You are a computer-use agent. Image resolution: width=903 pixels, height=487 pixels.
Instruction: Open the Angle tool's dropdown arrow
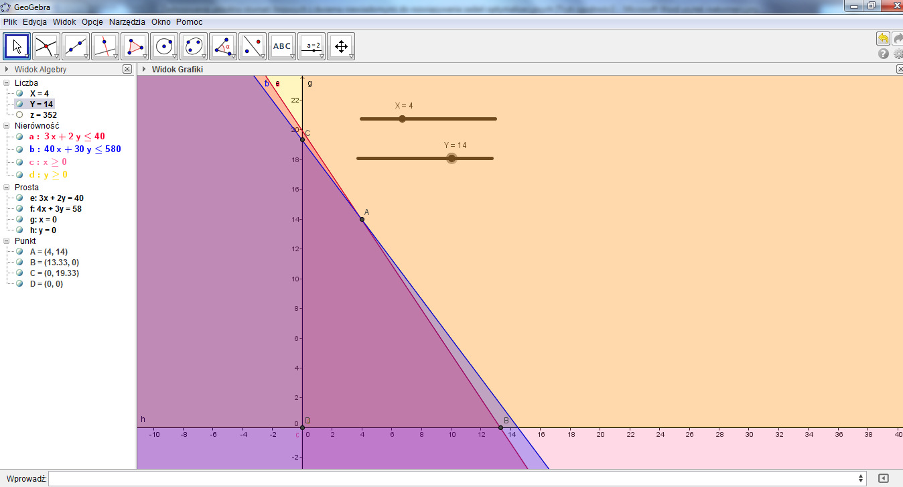point(233,57)
